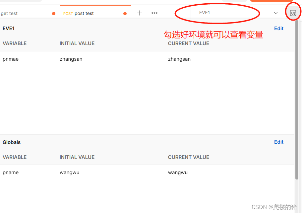Click the EVE1 section heading
This screenshot has width=302, height=213.
(x=9, y=29)
